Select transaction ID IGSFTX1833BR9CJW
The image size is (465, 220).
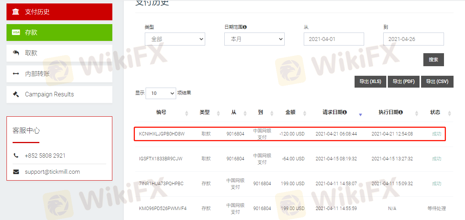click(x=161, y=159)
